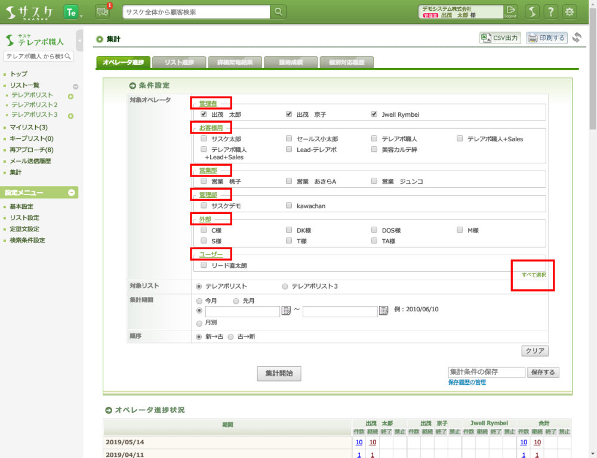Switch to the リスト進捗 tab

tap(179, 62)
